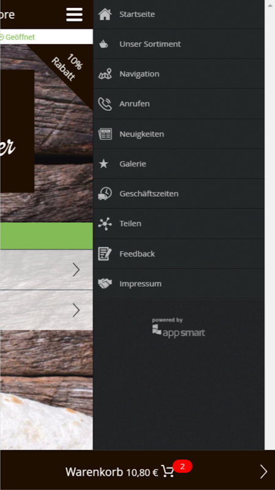
Task: Click the phone icon for Anrufen
Action: [105, 104]
